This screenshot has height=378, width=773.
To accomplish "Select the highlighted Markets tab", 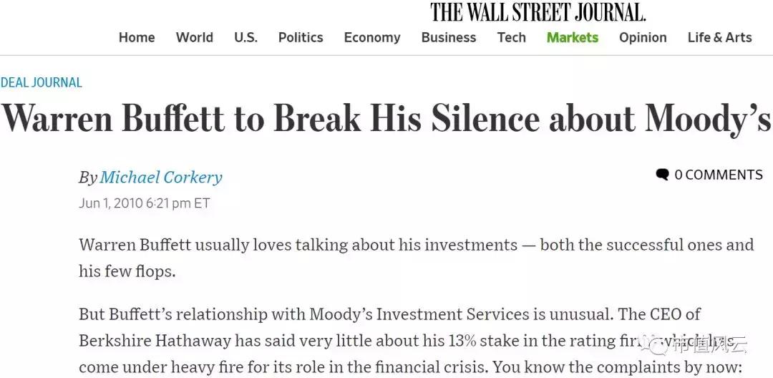I will (x=573, y=38).
